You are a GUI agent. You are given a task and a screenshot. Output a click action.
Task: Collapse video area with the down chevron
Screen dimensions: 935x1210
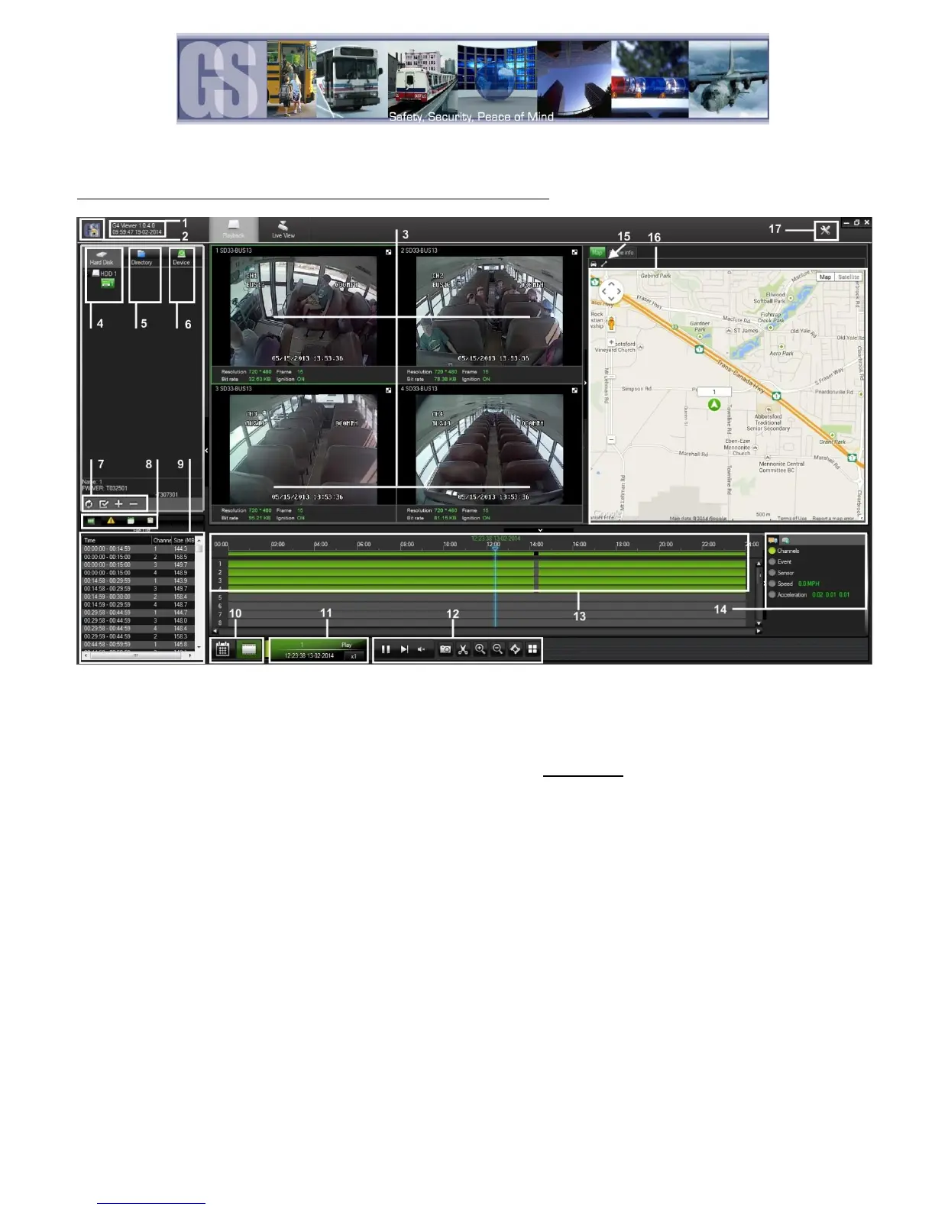click(x=540, y=529)
